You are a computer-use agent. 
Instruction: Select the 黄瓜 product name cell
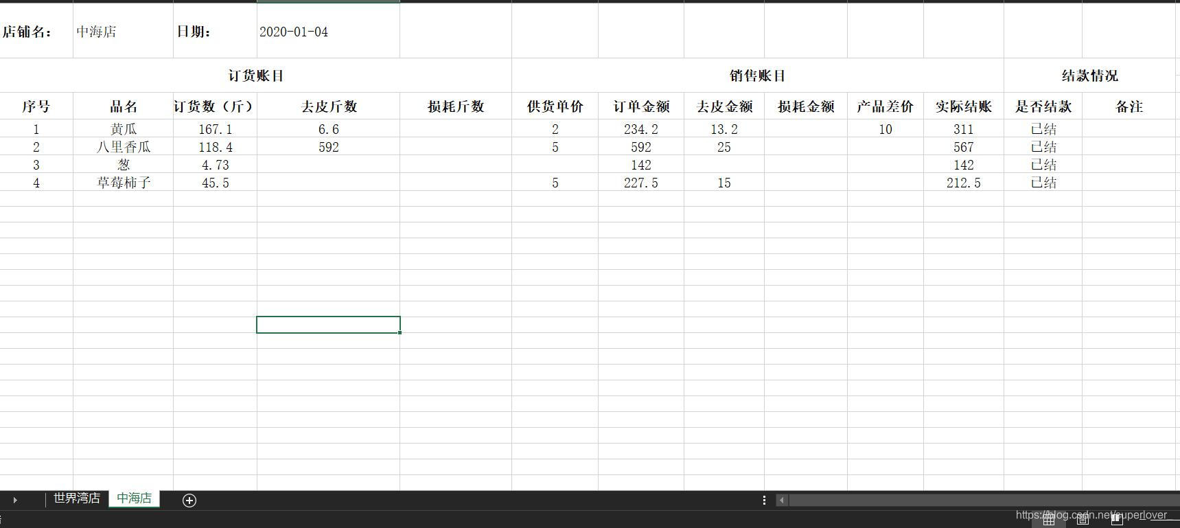point(123,129)
